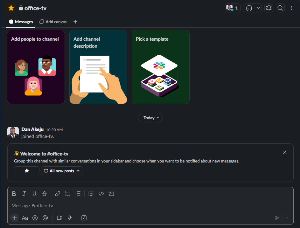
Task: Switch to the Messages tab
Action: 21,22
